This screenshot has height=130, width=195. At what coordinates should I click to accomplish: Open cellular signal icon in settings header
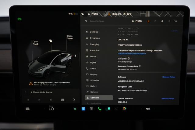[x=175, y=21]
